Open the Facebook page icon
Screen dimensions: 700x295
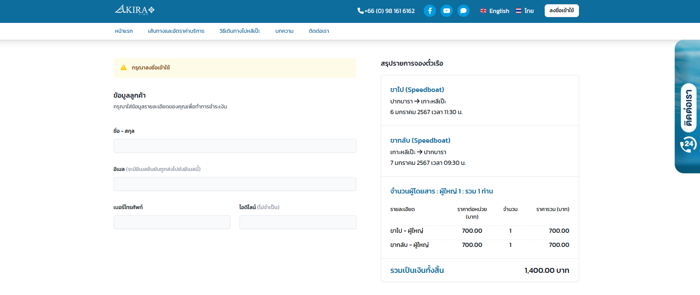430,11
